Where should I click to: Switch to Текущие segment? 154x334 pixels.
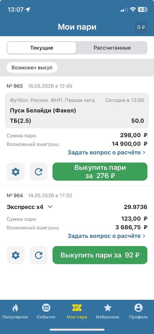coord(42,48)
